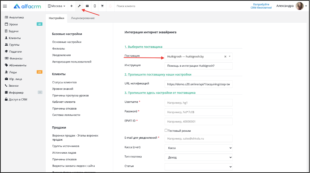Switch to the Настройки tab
This screenshot has width=310, height=173.
57,18
